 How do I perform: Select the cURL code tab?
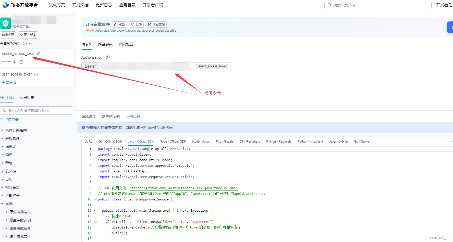pyautogui.click(x=89, y=142)
